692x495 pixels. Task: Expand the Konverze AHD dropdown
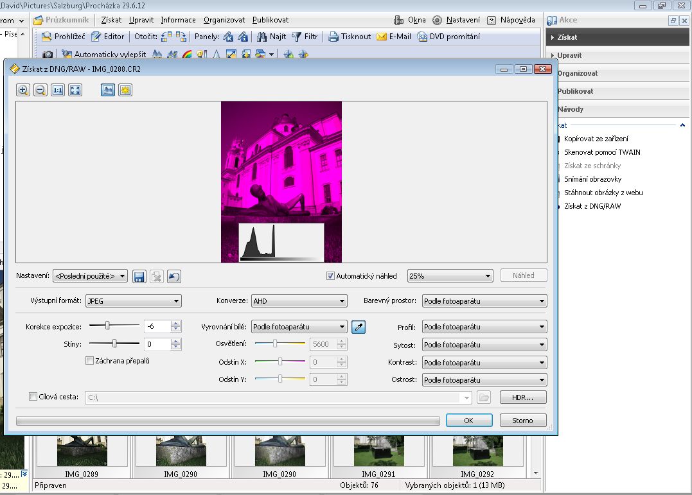[299, 300]
